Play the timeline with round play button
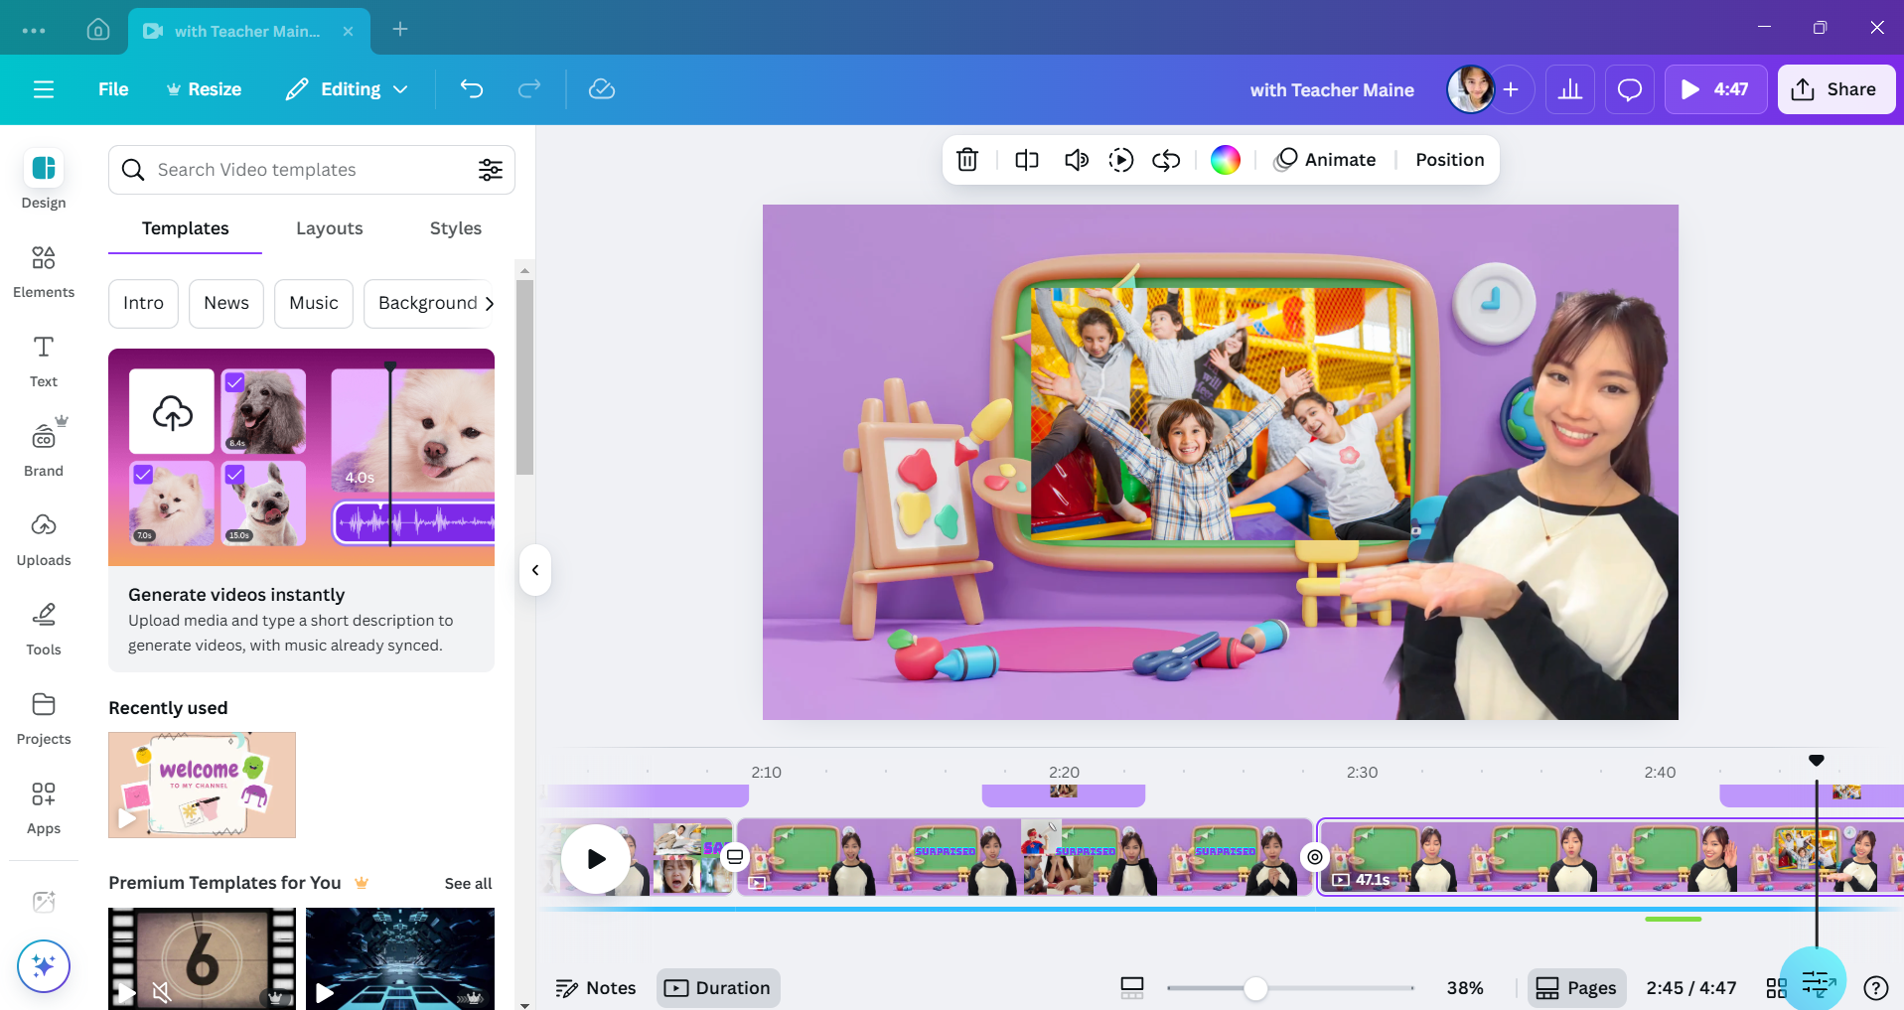 (596, 859)
